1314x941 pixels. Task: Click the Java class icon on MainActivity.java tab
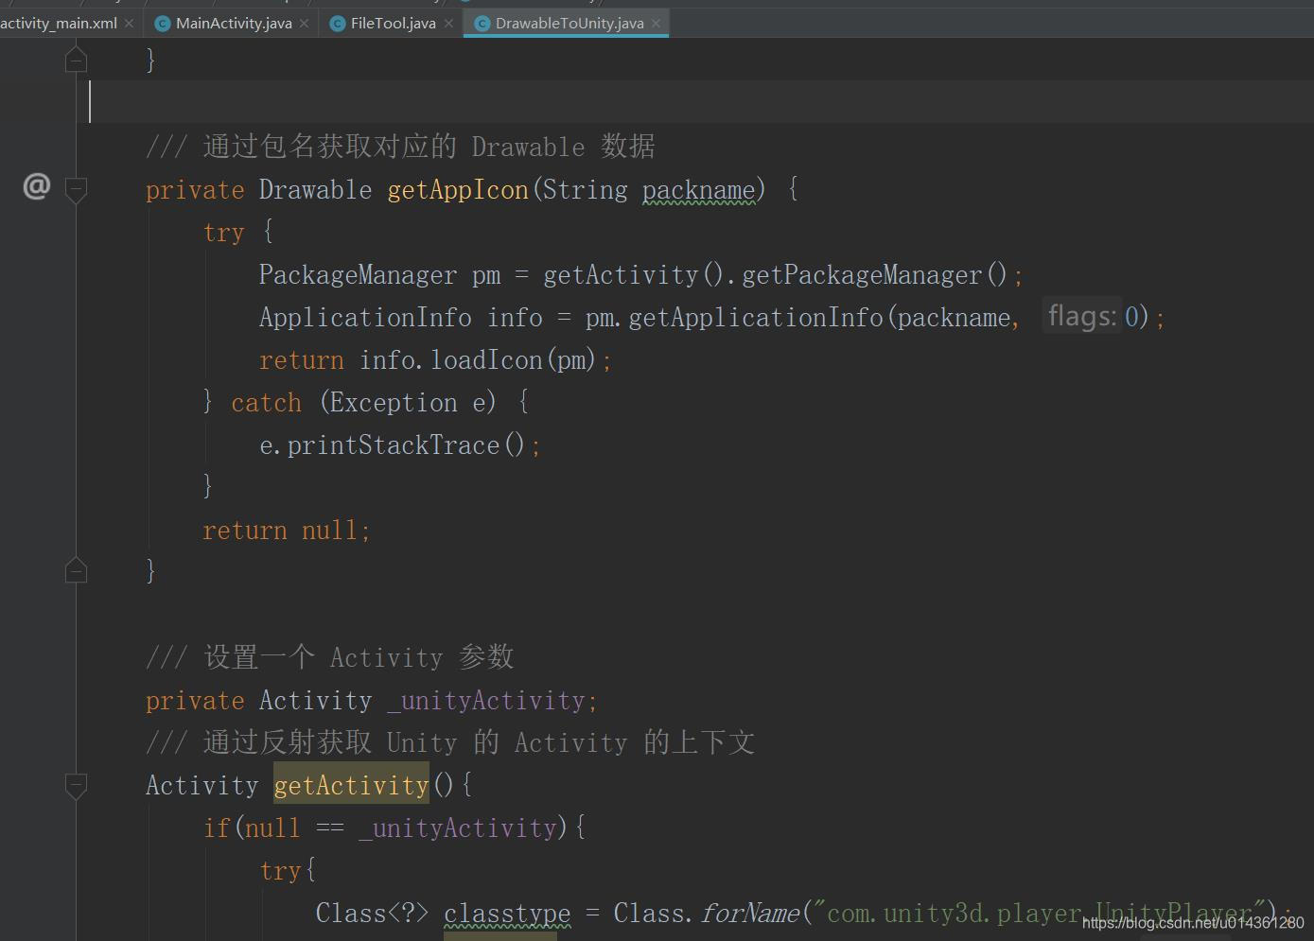[x=163, y=23]
